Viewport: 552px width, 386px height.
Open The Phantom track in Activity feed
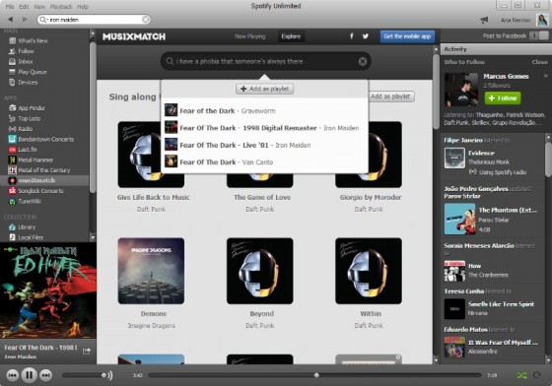click(508, 210)
